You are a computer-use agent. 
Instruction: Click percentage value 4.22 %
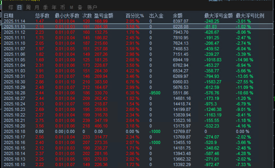(132, 71)
